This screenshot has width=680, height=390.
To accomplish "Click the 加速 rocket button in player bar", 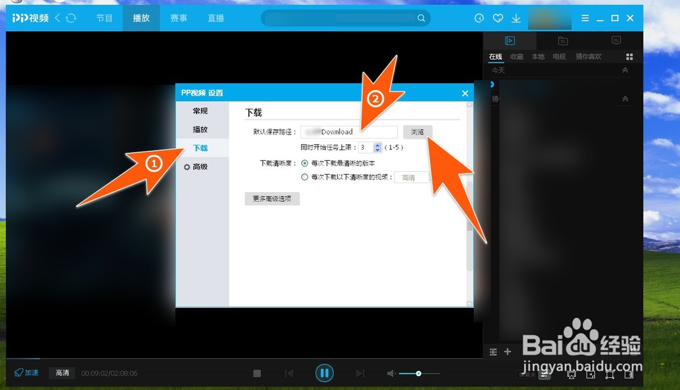I will tap(26, 372).
